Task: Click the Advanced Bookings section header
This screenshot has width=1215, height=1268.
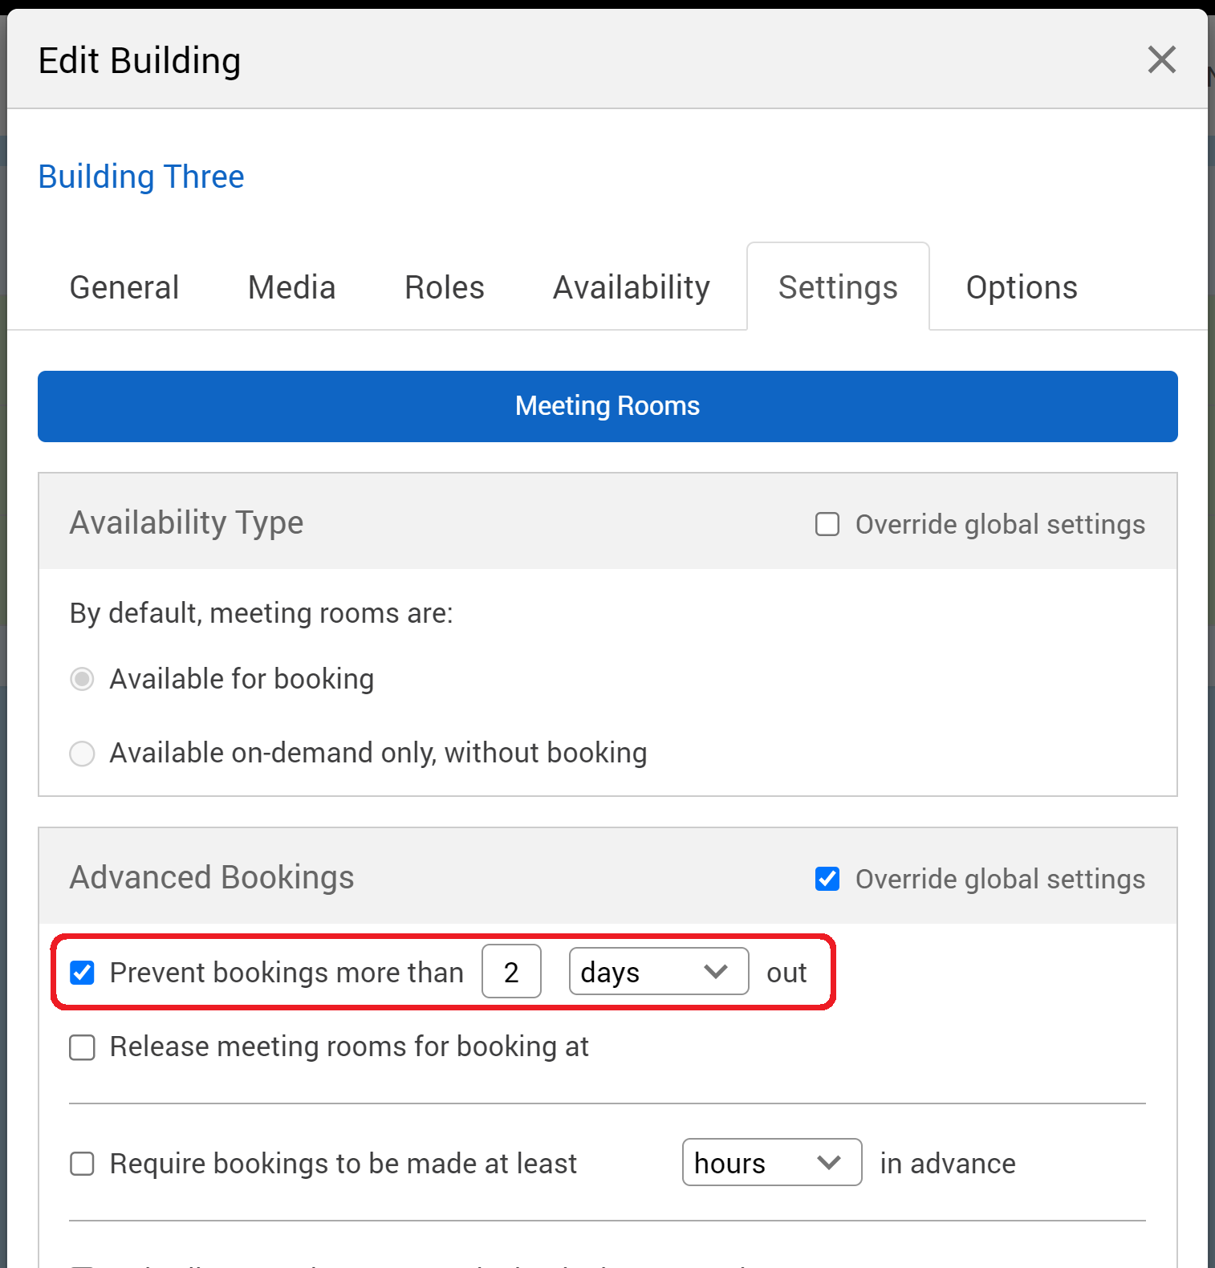Action: click(x=212, y=877)
